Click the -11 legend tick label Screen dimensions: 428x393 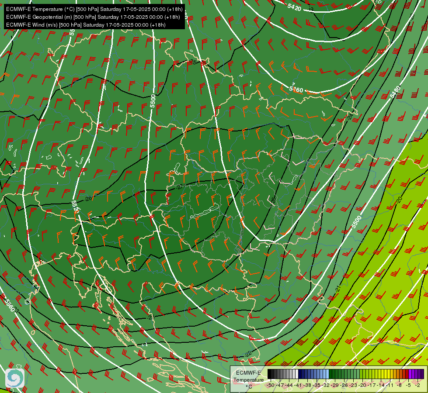pyautogui.click(x=390, y=385)
